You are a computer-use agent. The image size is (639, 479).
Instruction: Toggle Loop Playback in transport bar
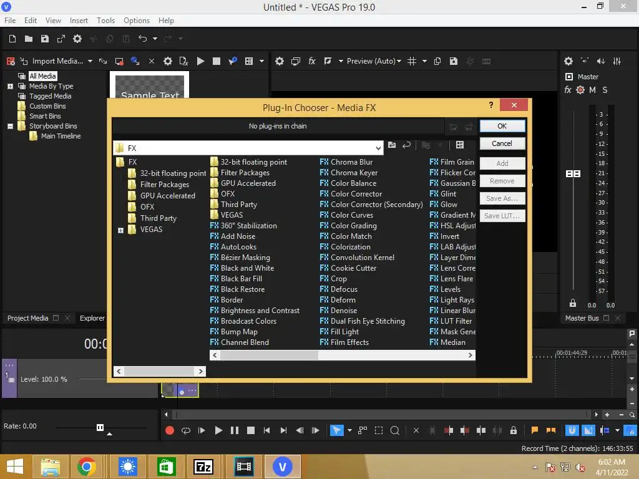pyautogui.click(x=186, y=430)
